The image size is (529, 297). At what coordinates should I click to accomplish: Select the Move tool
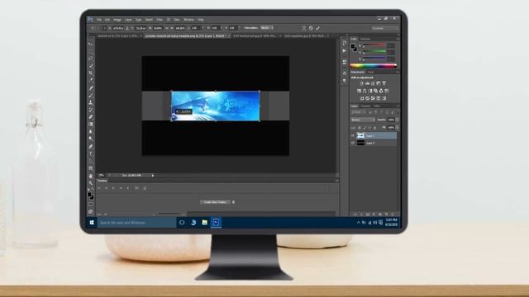click(x=90, y=44)
